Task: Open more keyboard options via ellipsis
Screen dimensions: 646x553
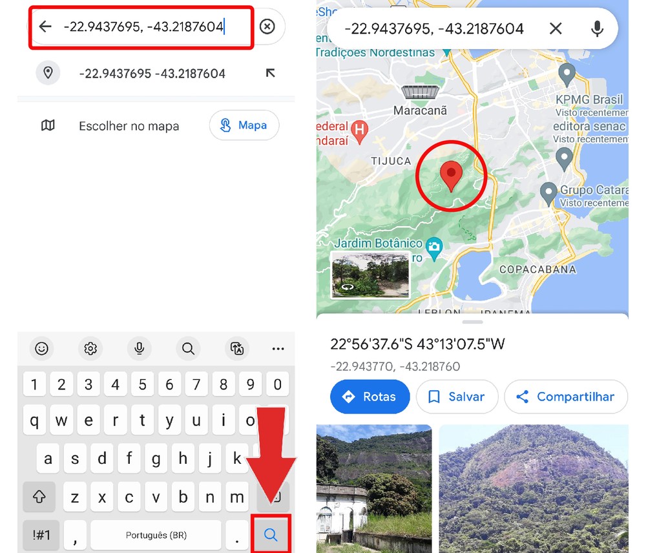Action: (x=278, y=349)
